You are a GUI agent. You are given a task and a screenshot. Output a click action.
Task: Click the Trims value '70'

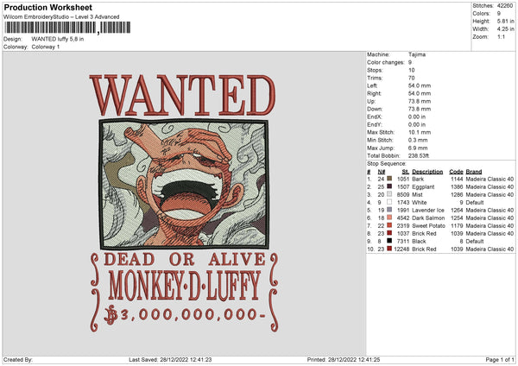pyautogui.click(x=411, y=78)
